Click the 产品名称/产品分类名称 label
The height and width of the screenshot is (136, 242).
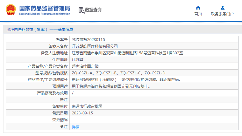tap(47, 66)
